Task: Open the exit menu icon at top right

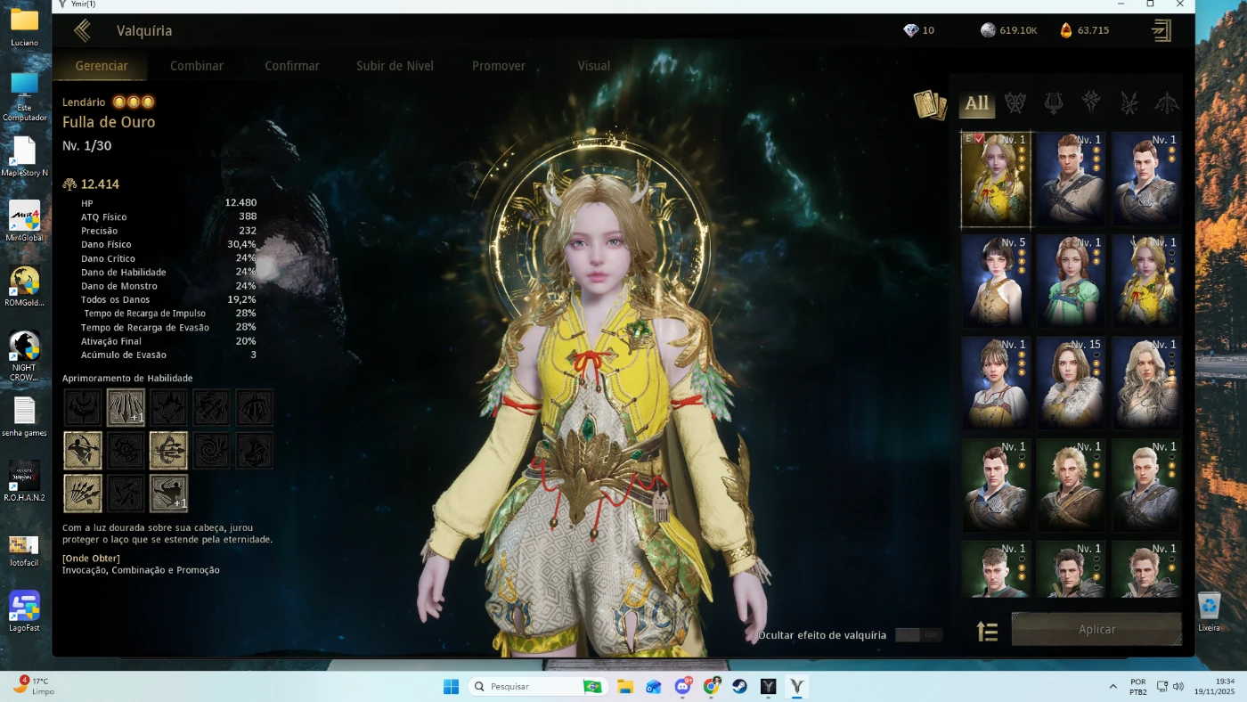Action: click(1161, 31)
